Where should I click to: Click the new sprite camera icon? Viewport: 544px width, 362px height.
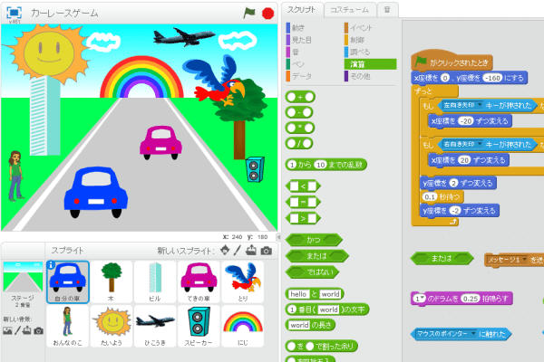tap(266, 251)
